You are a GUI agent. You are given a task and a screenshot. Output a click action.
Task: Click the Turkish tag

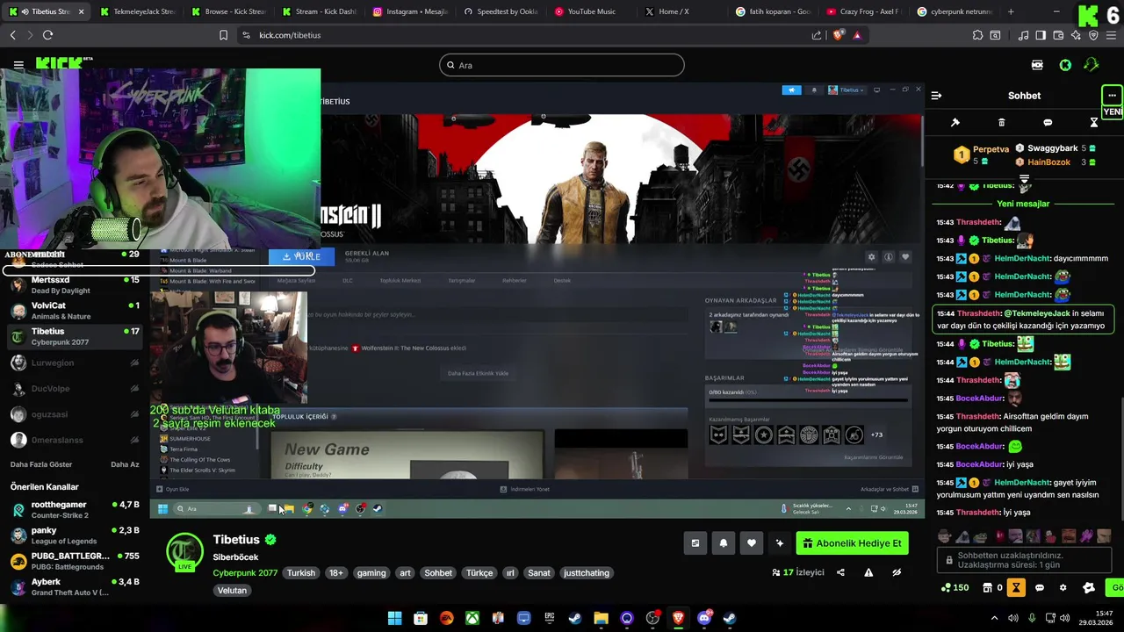click(x=300, y=573)
